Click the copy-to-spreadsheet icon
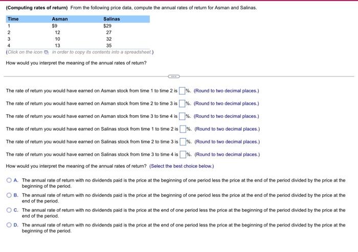The width and height of the screenshot is (358, 252). pos(47,53)
